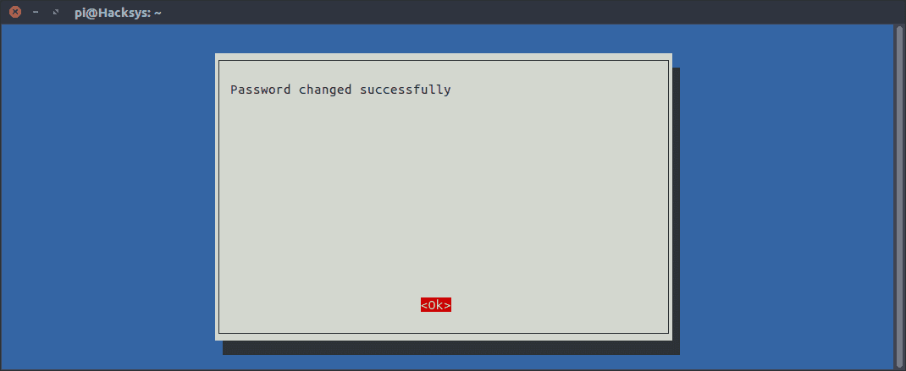The image size is (906, 371).
Task: Click the dark shadow strip below the dialog
Action: pos(451,348)
